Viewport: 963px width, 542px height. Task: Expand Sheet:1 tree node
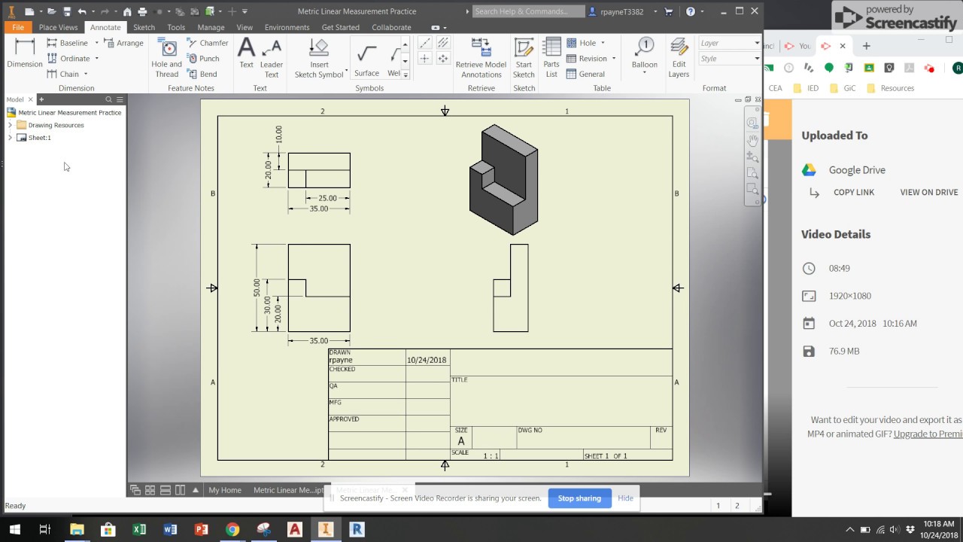[x=10, y=138]
